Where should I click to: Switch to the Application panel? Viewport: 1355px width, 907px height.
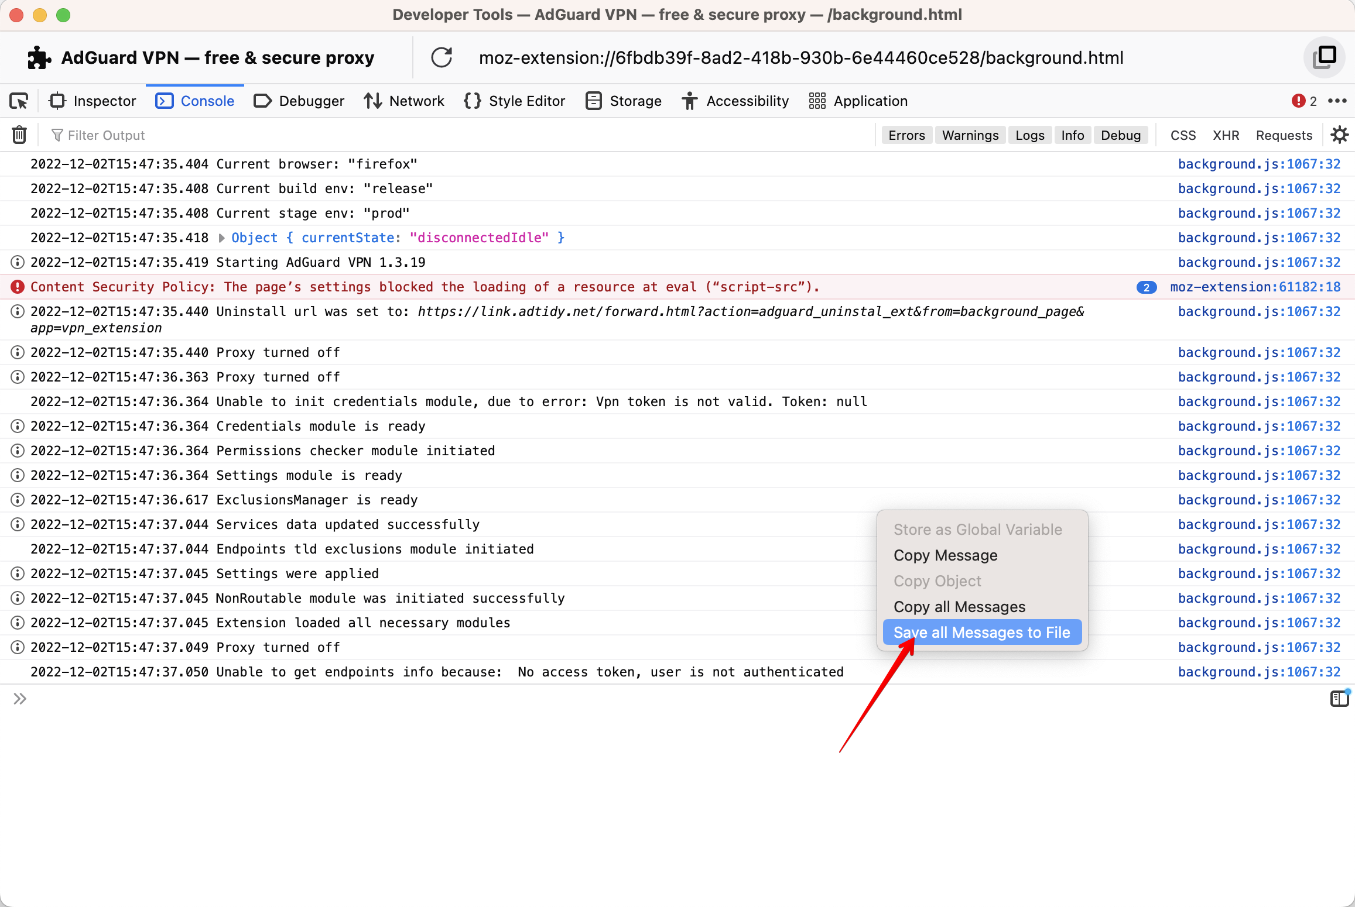pyautogui.click(x=869, y=101)
